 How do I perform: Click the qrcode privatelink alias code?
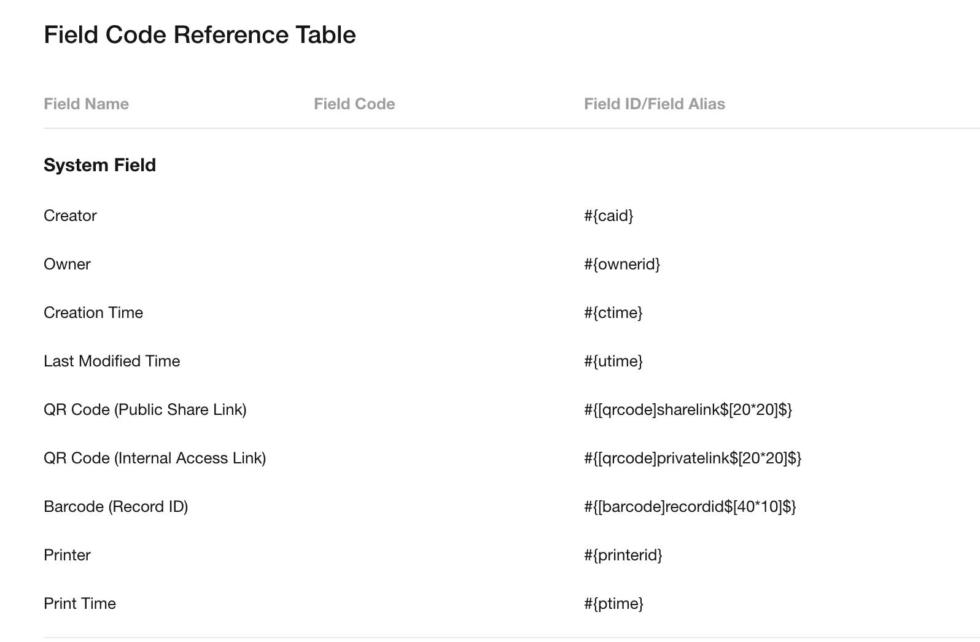pyautogui.click(x=693, y=458)
